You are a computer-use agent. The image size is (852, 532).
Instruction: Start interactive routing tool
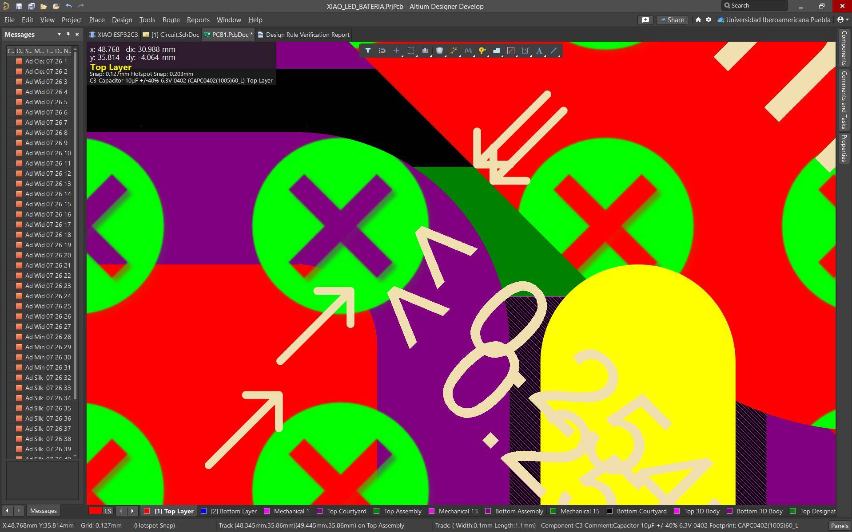coord(454,51)
